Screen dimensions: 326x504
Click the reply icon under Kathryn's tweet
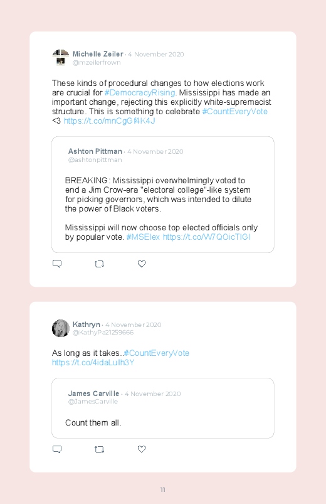57,449
